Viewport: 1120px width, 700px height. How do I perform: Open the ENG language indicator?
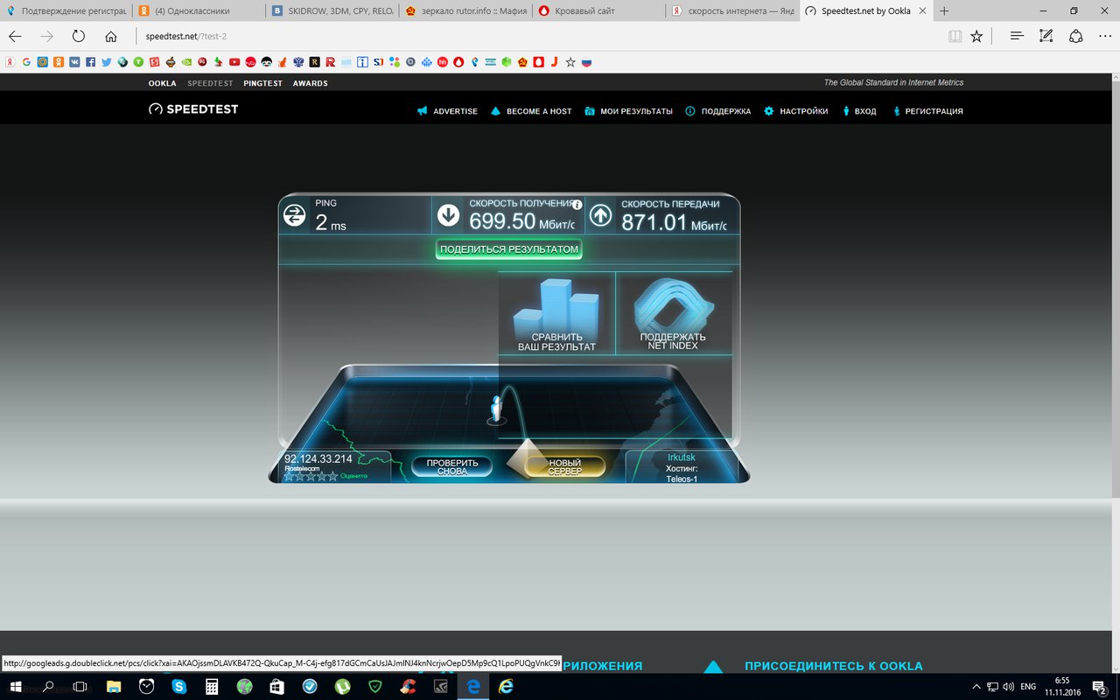(1029, 687)
